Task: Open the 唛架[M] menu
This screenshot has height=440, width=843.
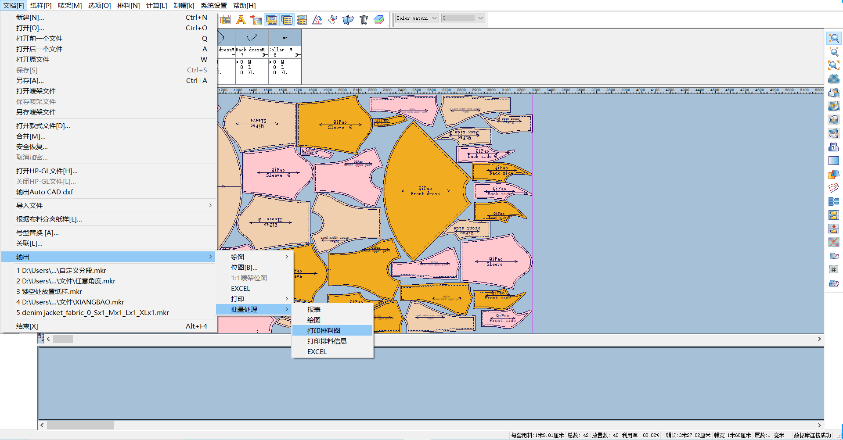Action: [x=70, y=5]
